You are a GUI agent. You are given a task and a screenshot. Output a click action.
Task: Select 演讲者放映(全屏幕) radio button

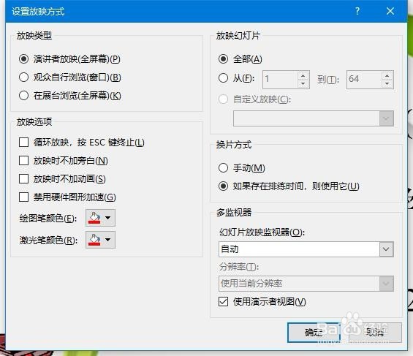coord(23,58)
